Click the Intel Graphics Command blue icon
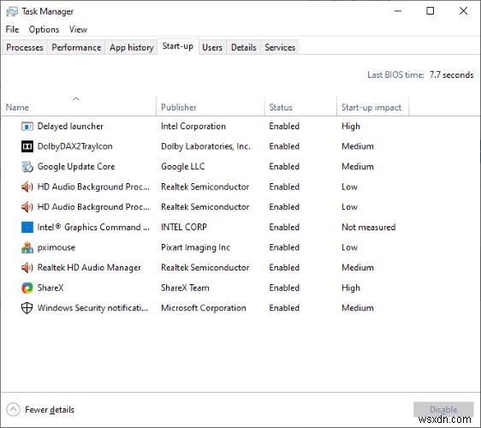The image size is (481, 428). point(27,228)
